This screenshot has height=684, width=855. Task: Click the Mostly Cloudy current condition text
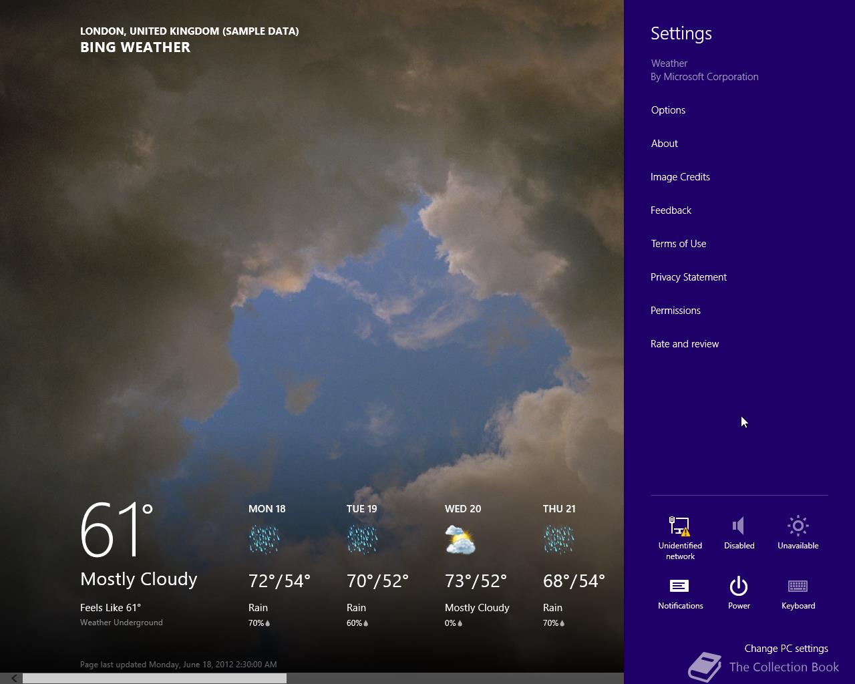139,579
